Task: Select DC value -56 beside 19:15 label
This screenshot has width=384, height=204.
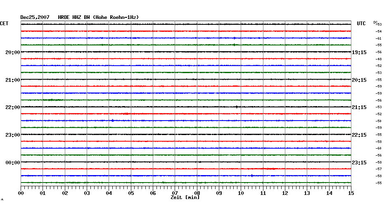Action: [x=379, y=52]
